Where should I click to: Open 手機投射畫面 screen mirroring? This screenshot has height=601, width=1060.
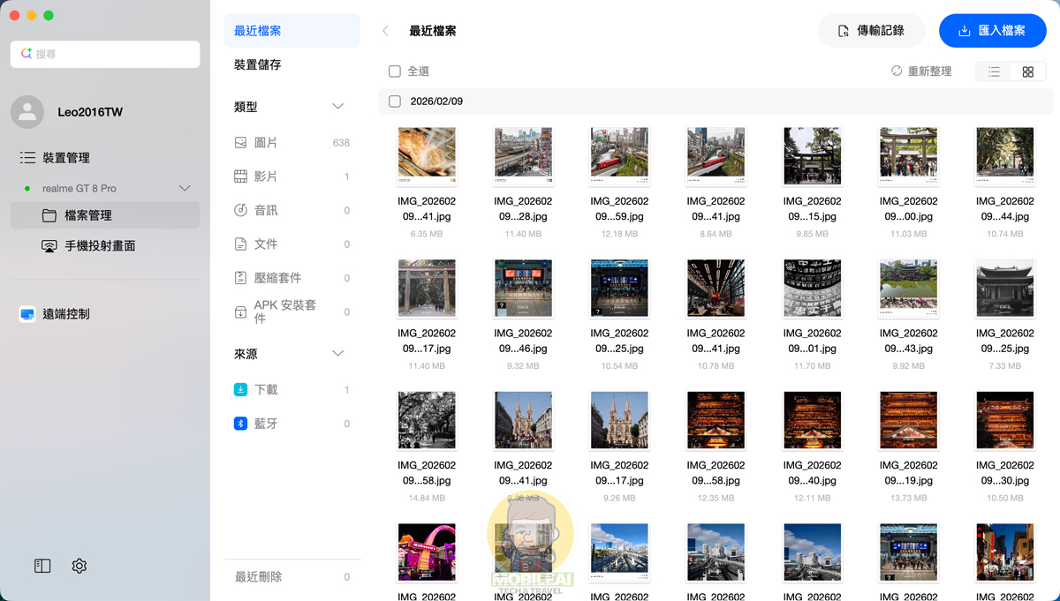point(88,246)
